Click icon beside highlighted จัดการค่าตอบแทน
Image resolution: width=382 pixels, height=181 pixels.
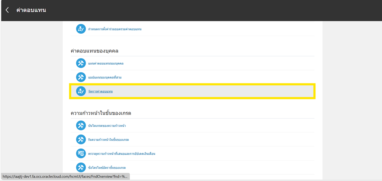pyautogui.click(x=81, y=91)
